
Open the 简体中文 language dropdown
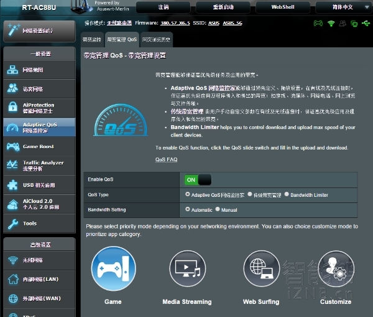coord(343,7)
